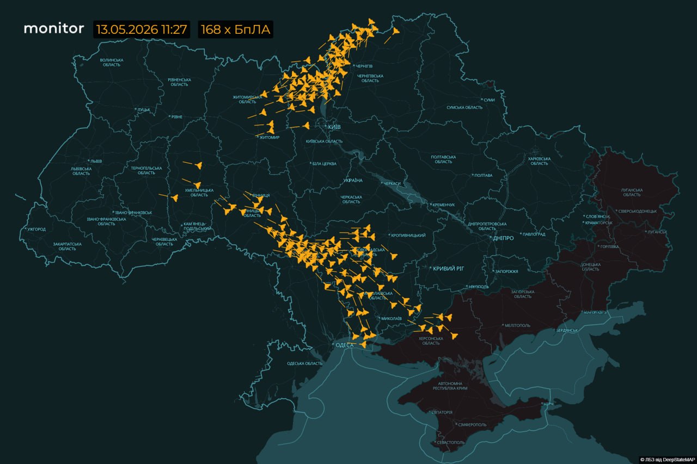The height and width of the screenshot is (464, 697).
Task: Click the СЕВАСТОПОЛЬ label
Action: pyautogui.click(x=450, y=443)
